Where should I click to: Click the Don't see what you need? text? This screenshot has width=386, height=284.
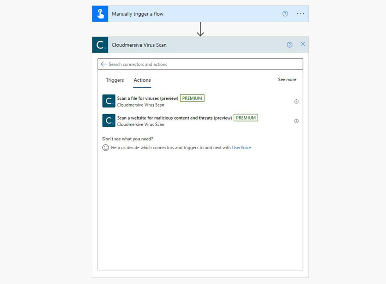coord(127,139)
